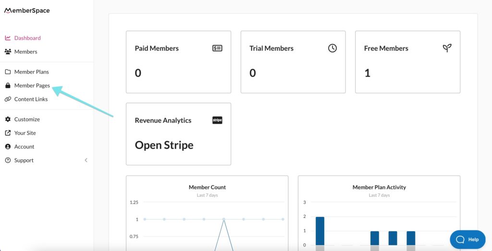Click the Members people icon
This screenshot has width=492, height=251.
point(8,51)
